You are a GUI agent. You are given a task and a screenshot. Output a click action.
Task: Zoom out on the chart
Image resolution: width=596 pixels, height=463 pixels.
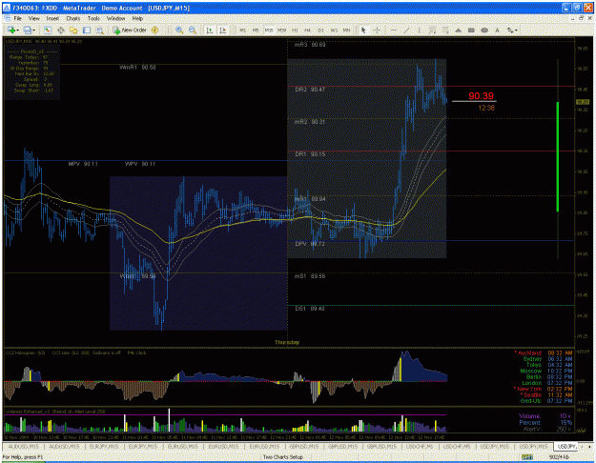click(193, 30)
